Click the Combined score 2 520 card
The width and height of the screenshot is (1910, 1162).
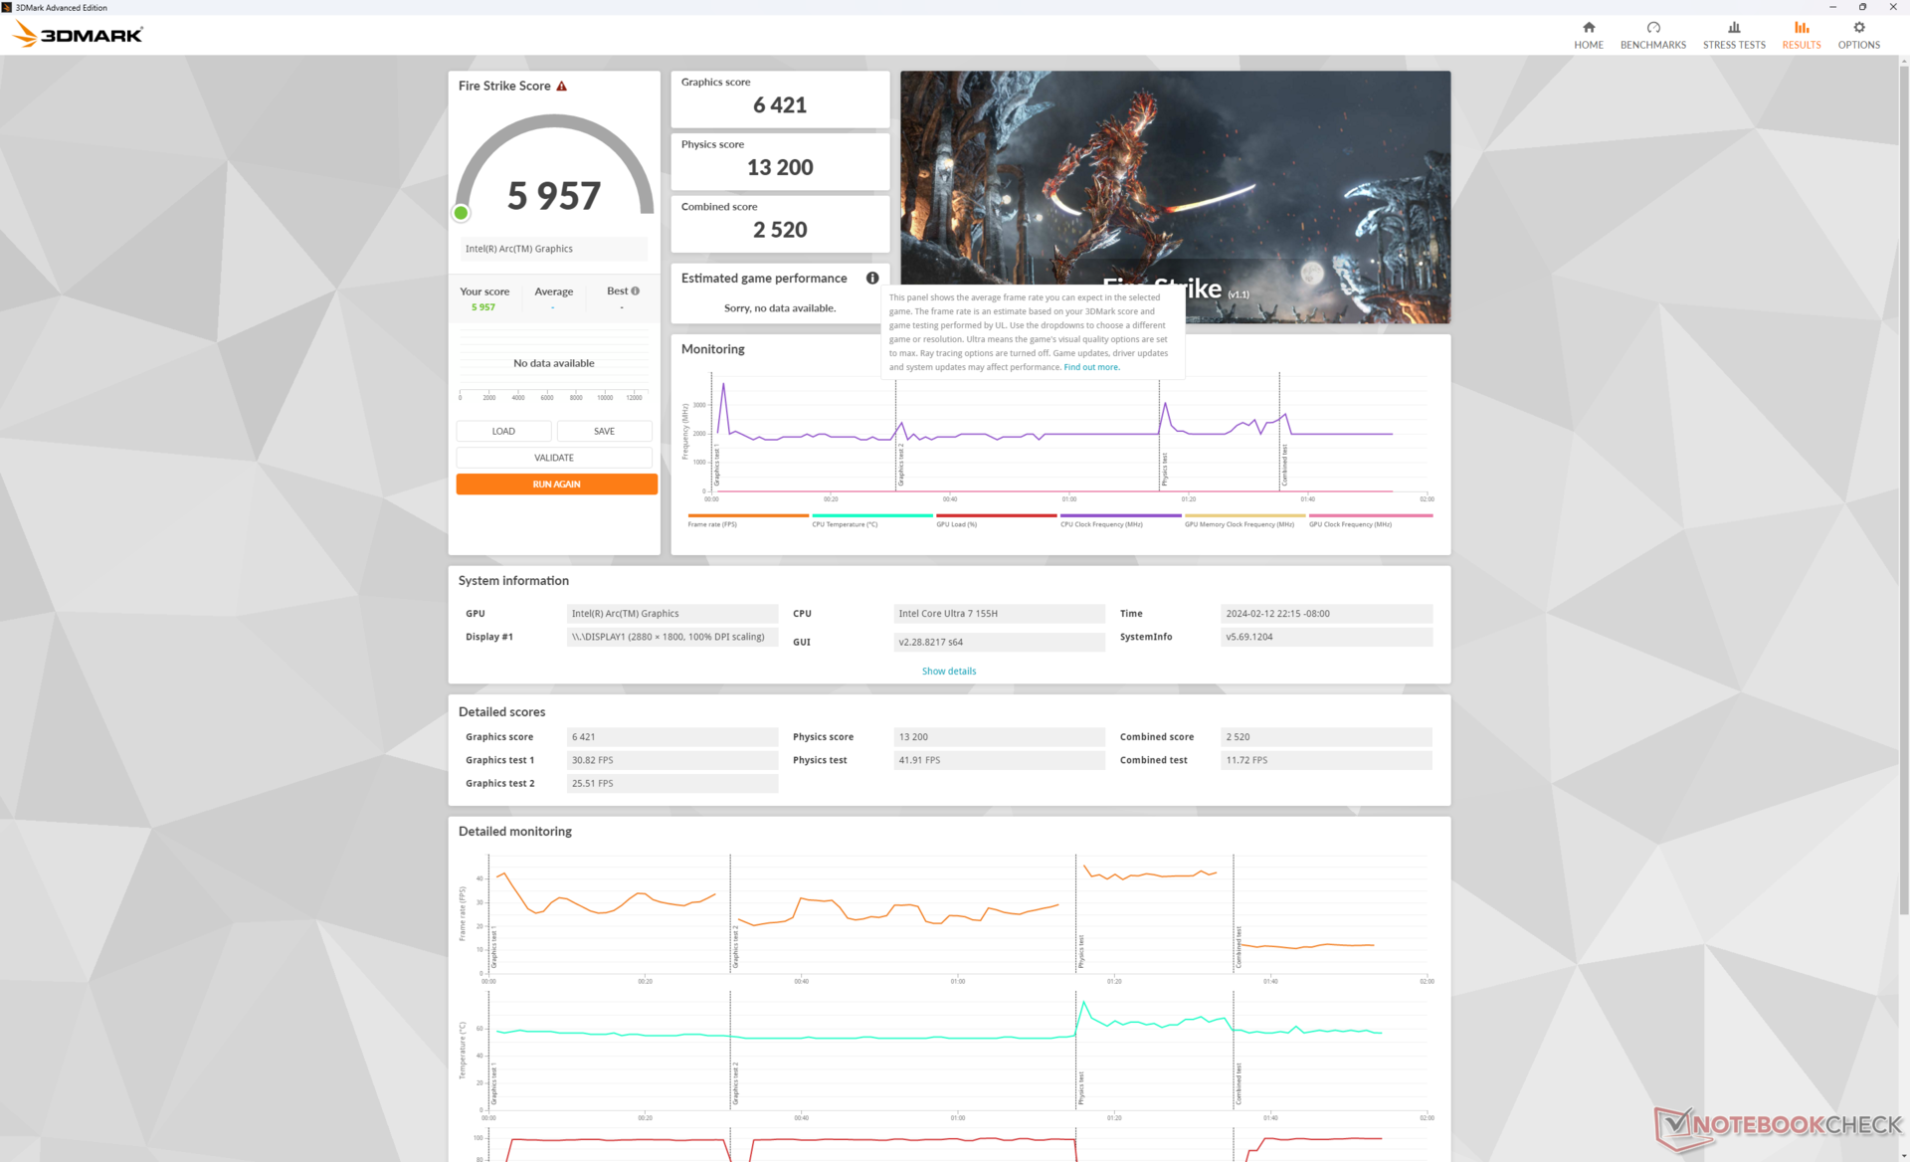780,224
